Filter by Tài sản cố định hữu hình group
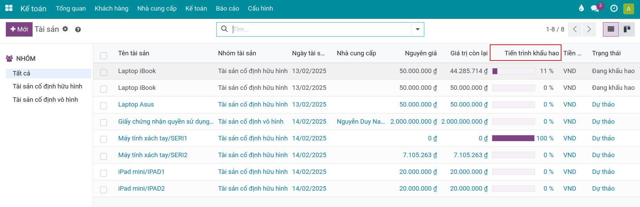Viewport: 640px width, 207px height. click(47, 86)
